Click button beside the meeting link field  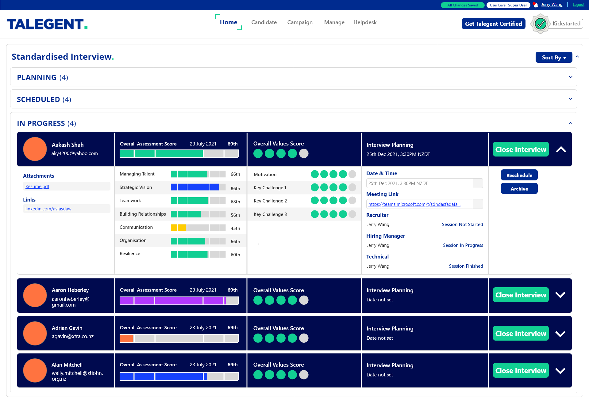click(478, 204)
